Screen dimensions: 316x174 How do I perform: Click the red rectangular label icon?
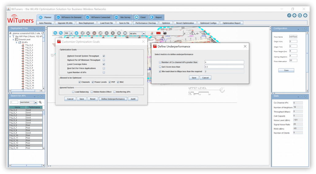click(158, 33)
